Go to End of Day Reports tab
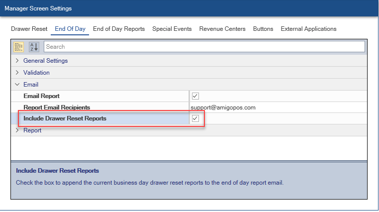Viewport: 379px width, 212px height. point(119,29)
